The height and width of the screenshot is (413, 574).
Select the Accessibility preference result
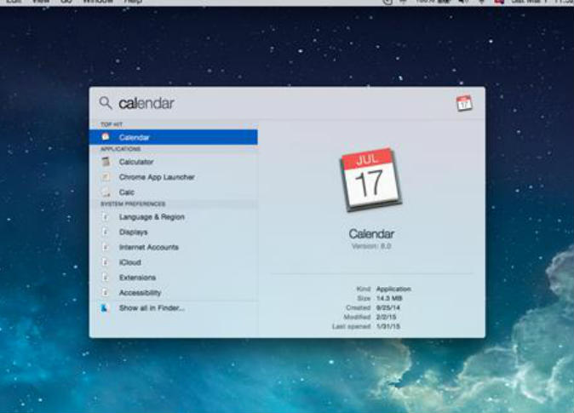[x=140, y=293]
